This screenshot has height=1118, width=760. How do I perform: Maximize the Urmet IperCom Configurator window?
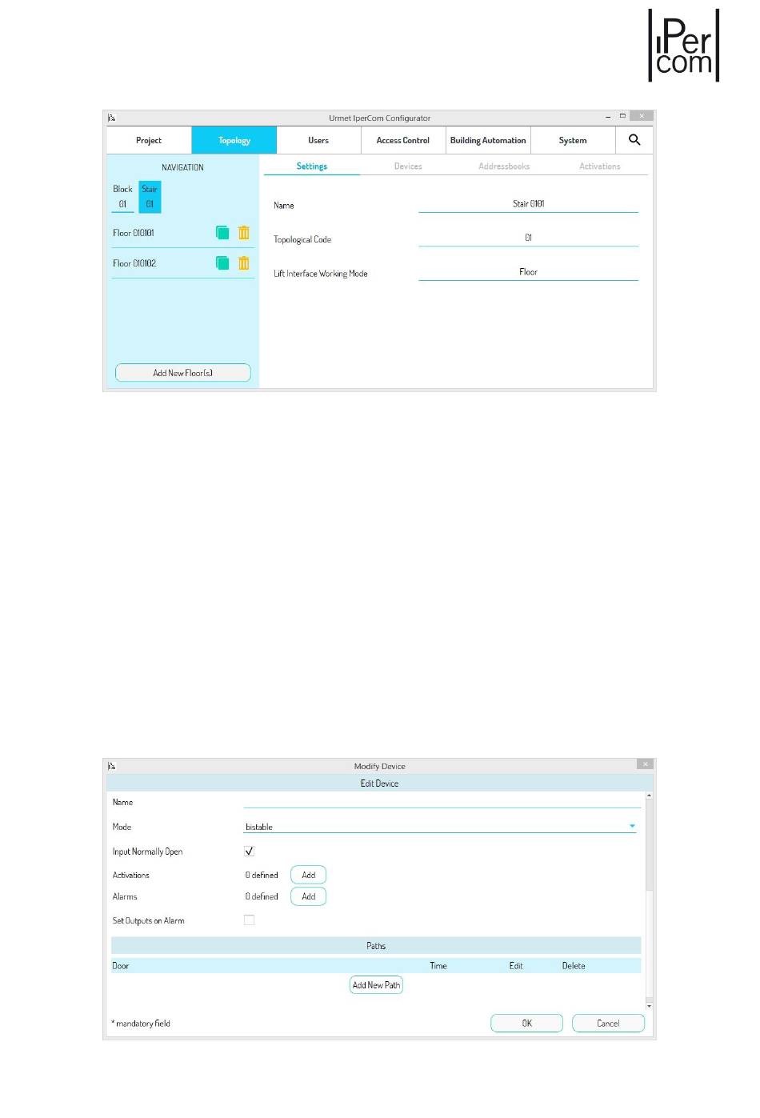pyautogui.click(x=622, y=116)
